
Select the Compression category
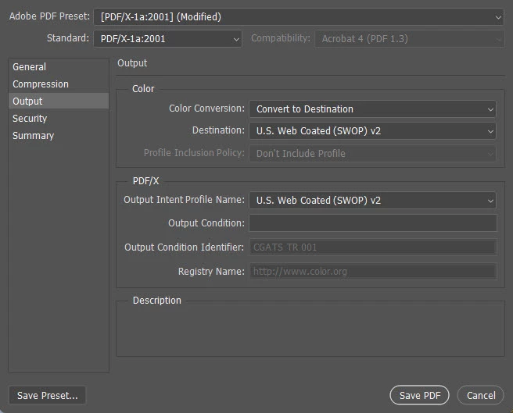pos(59,84)
